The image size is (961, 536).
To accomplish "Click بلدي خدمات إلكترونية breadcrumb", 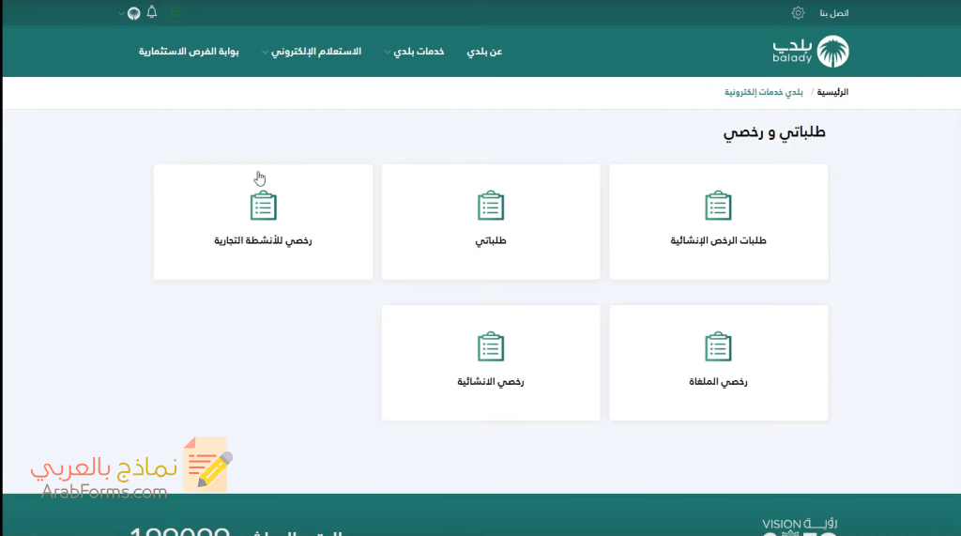I will coord(764,92).
